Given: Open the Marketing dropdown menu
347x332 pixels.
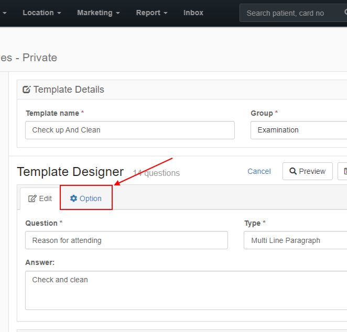Looking at the screenshot, I should click(99, 13).
